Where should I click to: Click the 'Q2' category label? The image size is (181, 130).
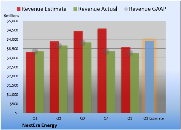pyautogui.click(x=58, y=118)
